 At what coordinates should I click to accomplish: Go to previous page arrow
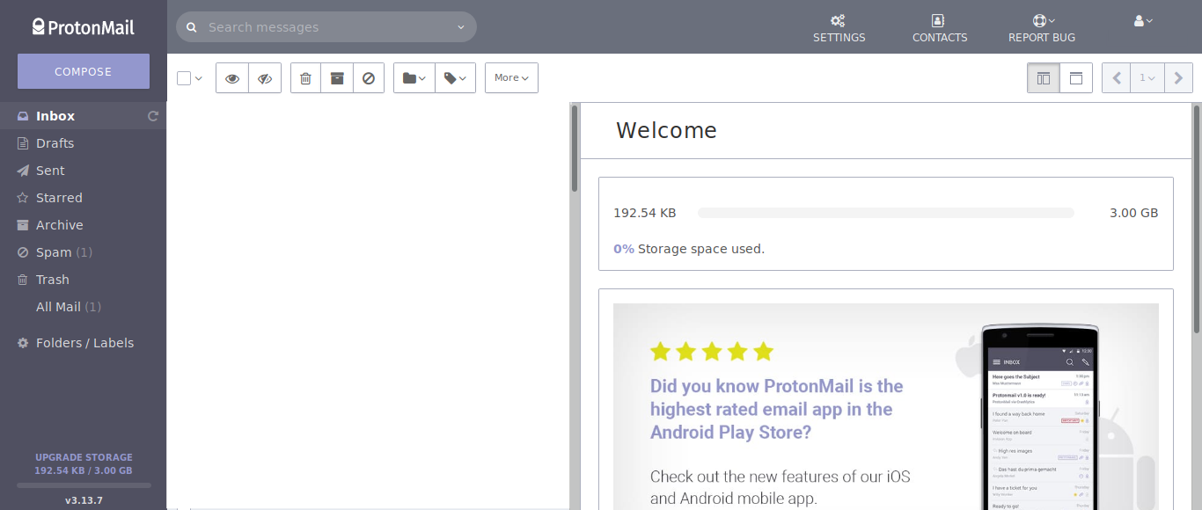[1117, 78]
